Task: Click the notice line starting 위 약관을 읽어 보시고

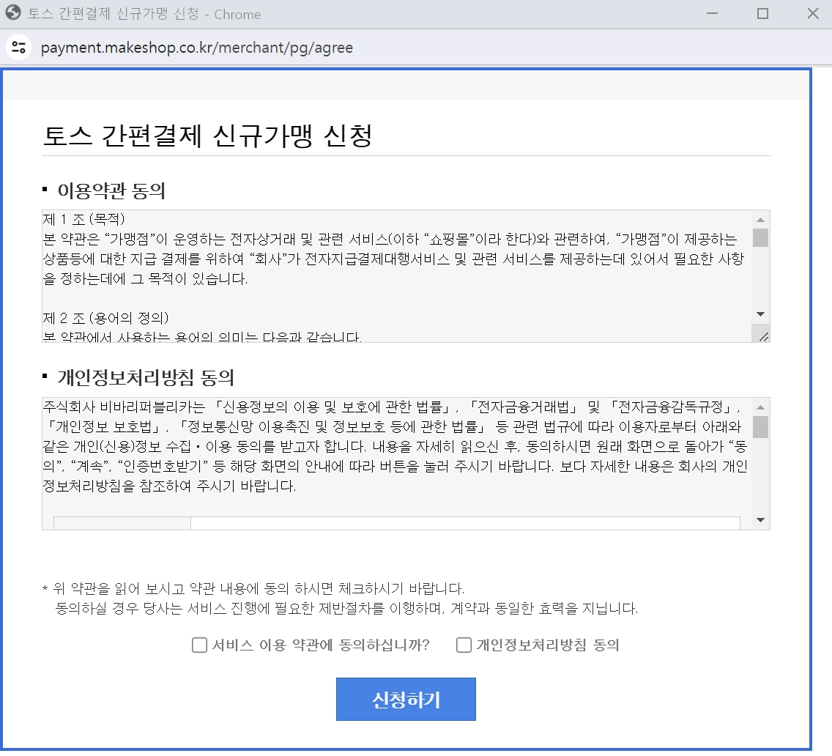Action: (x=253, y=588)
